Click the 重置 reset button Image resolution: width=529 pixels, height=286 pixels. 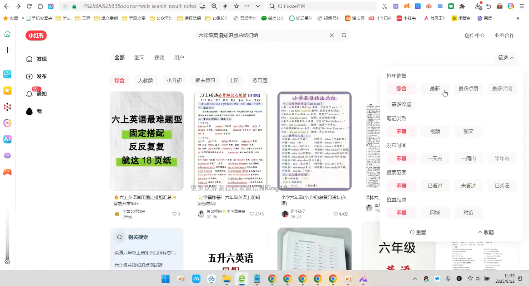(x=418, y=232)
